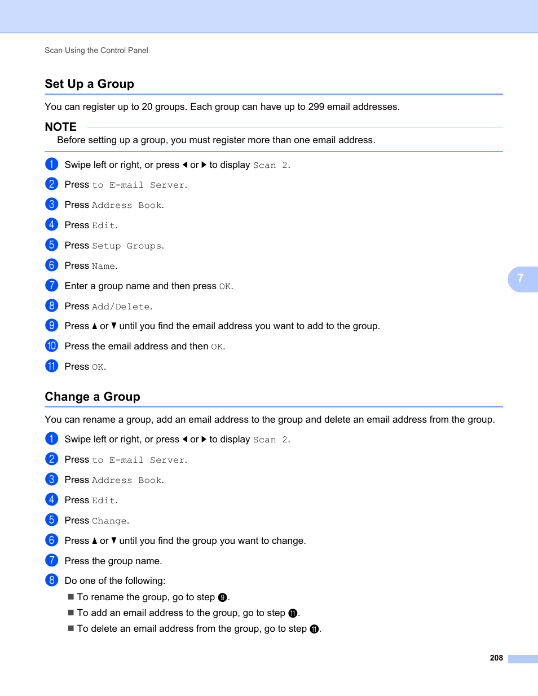Click step 11 circle under Set Up a Group
538x696 pixels.
tap(51, 366)
